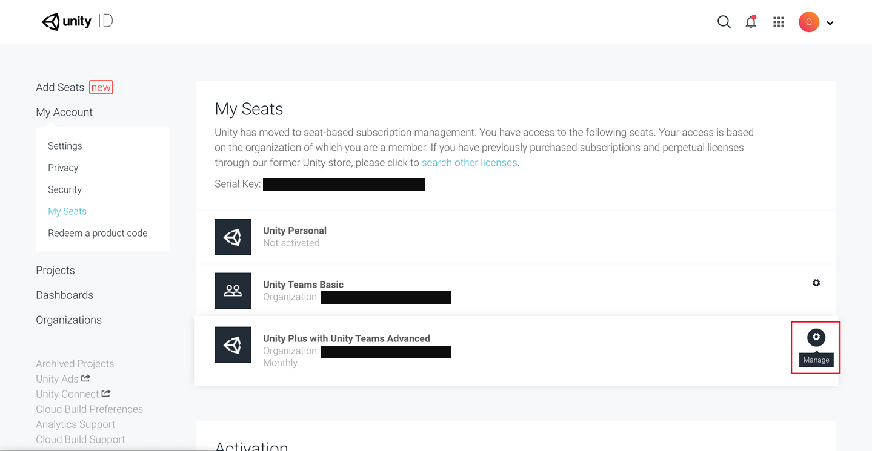Screen dimensions: 872x451
Task: Select Redeem a product code
Action: pos(98,233)
